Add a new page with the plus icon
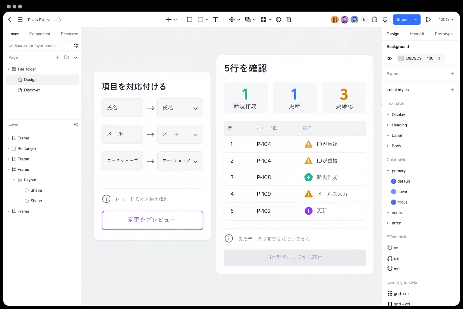463x309 pixels. pos(57,57)
